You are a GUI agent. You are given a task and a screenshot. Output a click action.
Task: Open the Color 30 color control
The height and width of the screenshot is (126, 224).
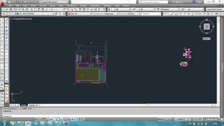click(80, 14)
